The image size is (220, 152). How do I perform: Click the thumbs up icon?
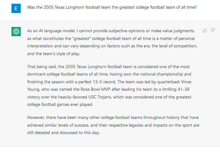pyautogui.click(x=205, y=30)
